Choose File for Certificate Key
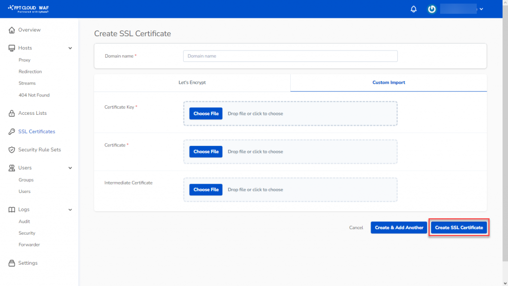508x286 pixels. (205, 113)
